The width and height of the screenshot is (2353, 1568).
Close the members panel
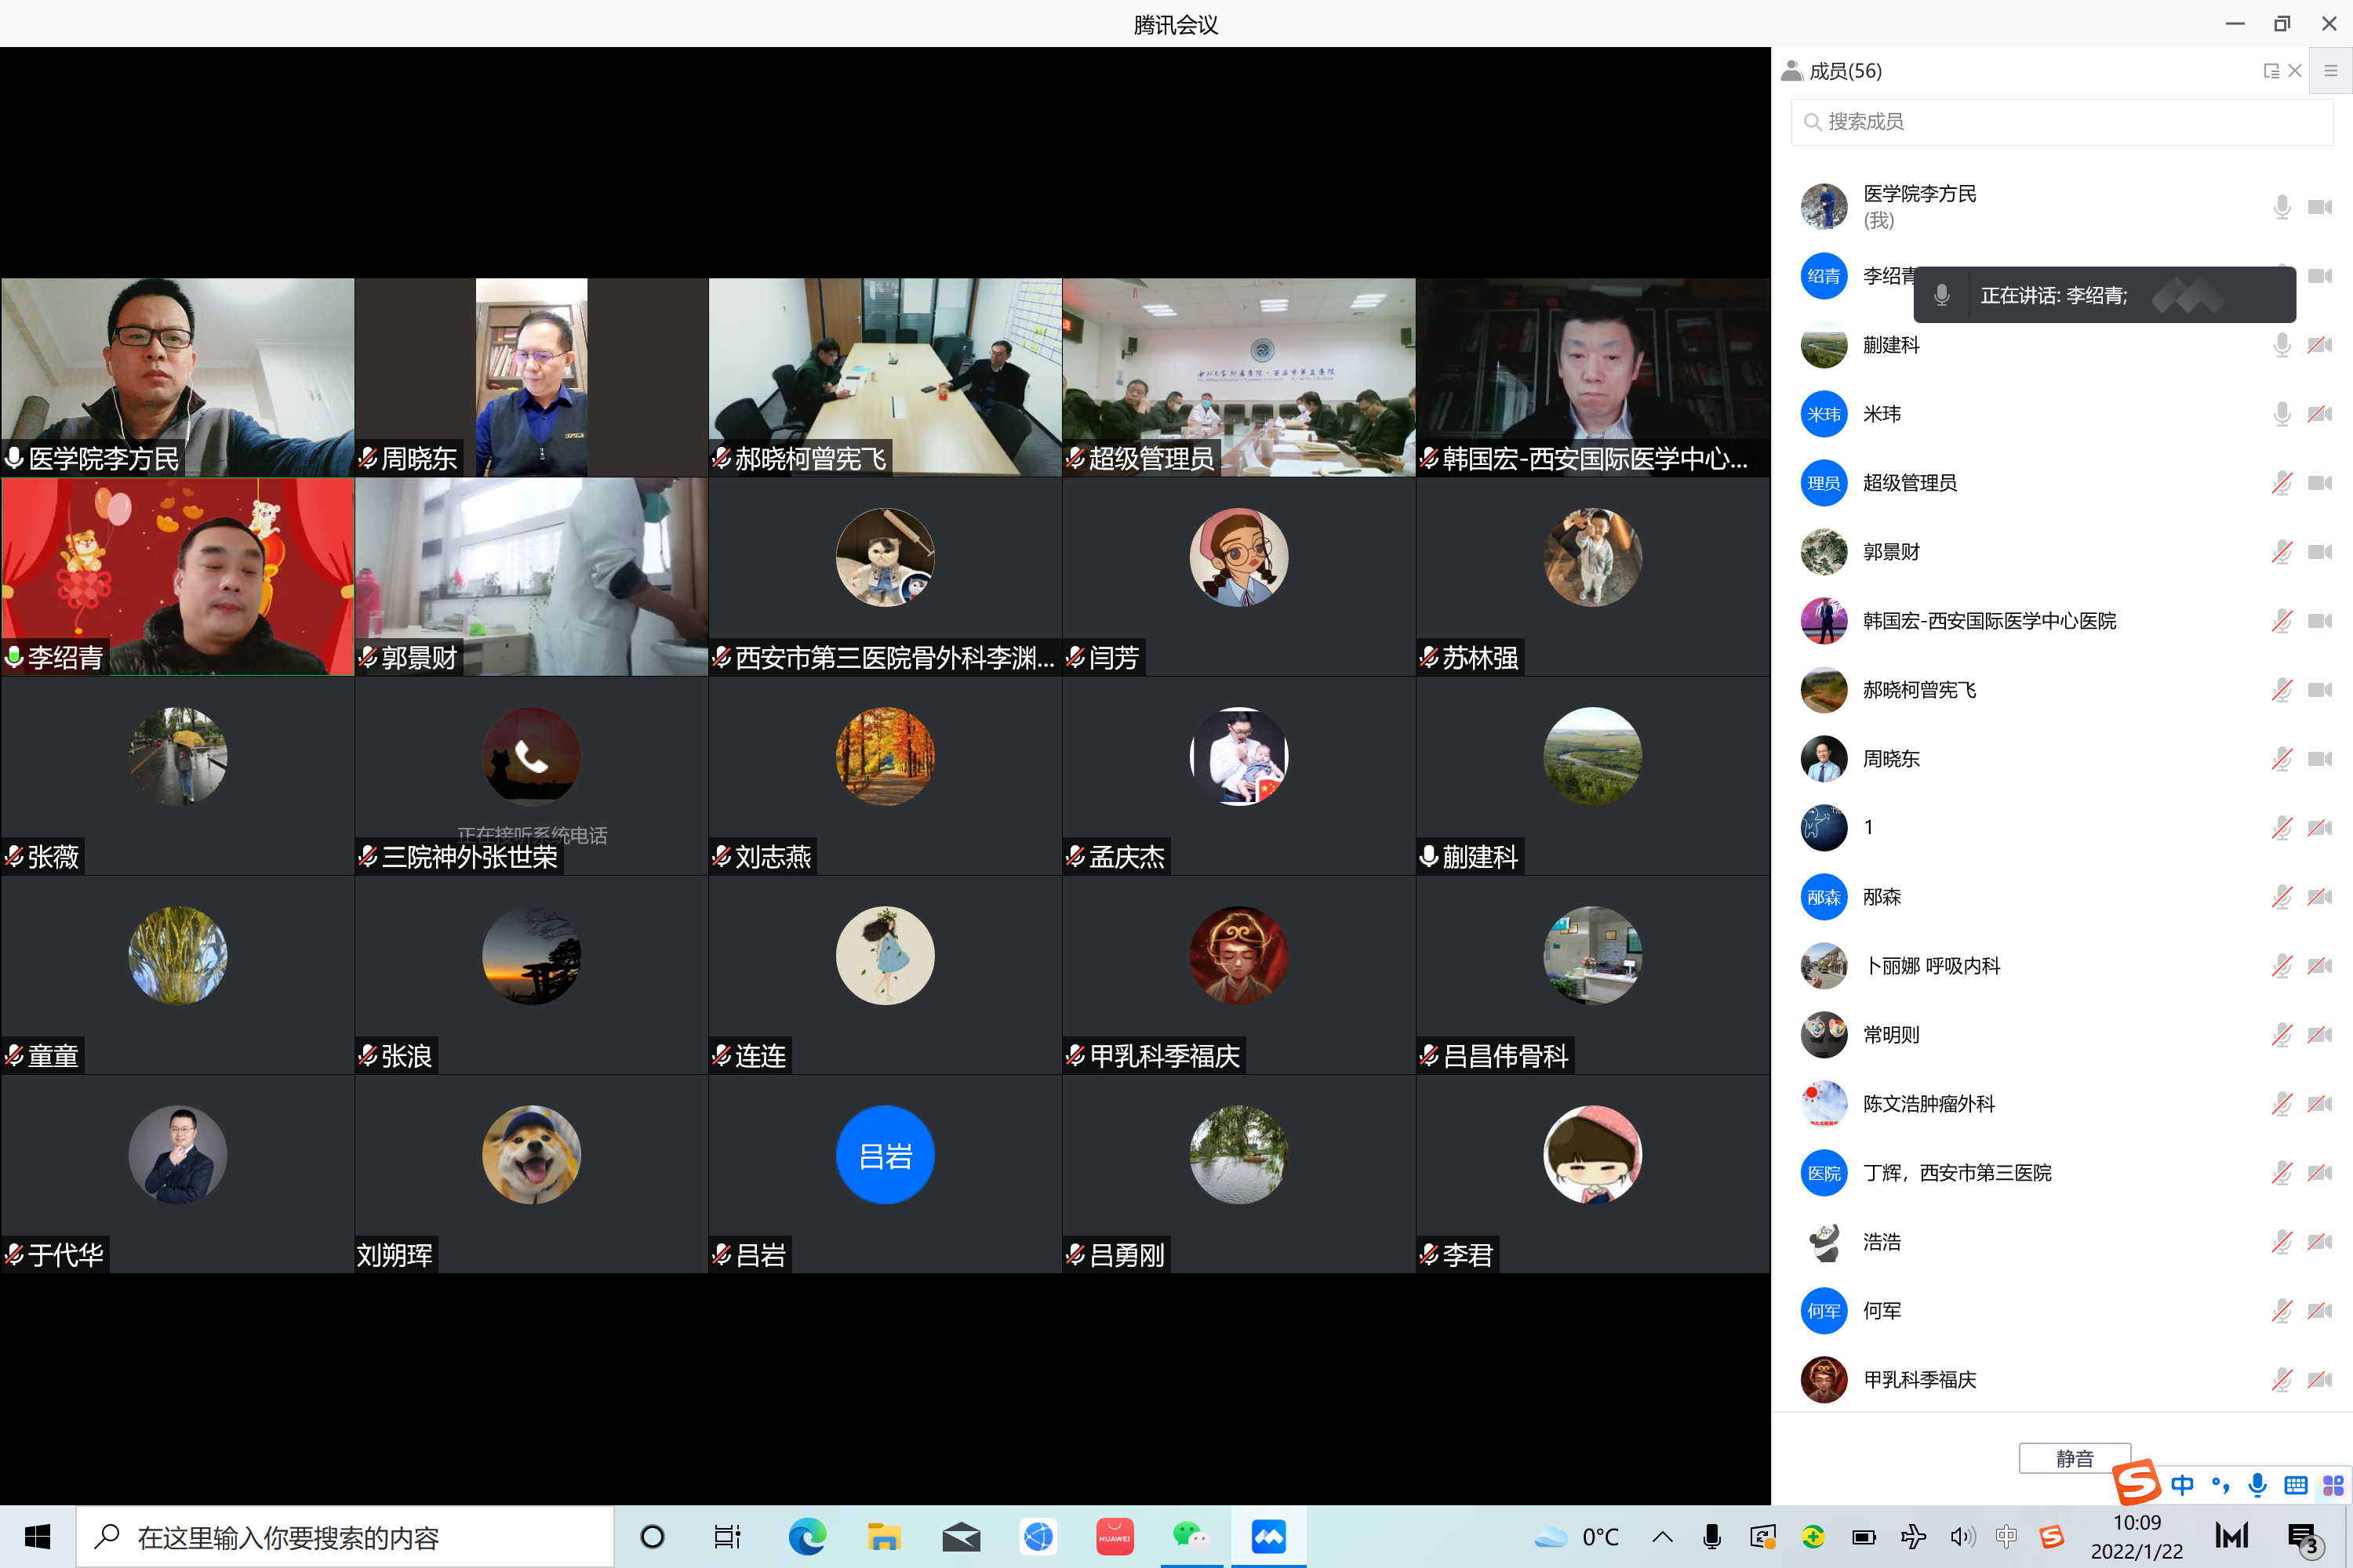tap(2295, 71)
